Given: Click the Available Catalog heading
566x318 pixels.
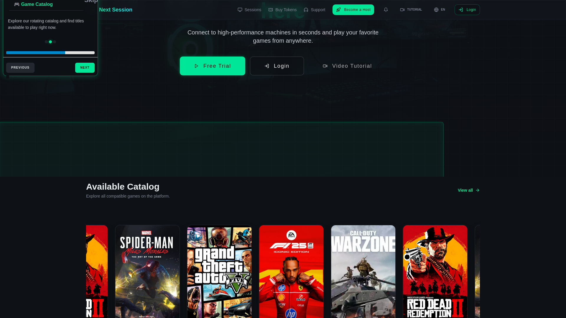Looking at the screenshot, I should click(123, 187).
